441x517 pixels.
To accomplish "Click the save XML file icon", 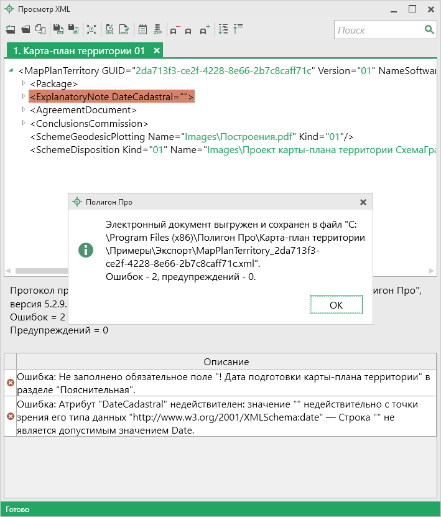I will coord(57,29).
